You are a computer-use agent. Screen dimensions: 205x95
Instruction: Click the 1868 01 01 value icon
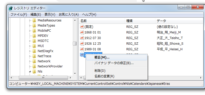click(x=82, y=32)
